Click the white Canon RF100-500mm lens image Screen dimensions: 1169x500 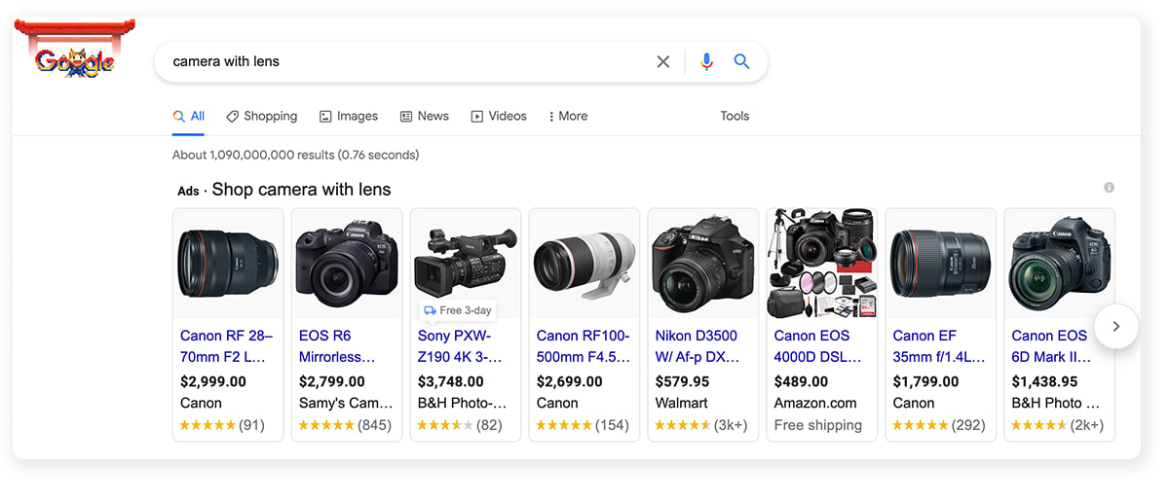(584, 263)
